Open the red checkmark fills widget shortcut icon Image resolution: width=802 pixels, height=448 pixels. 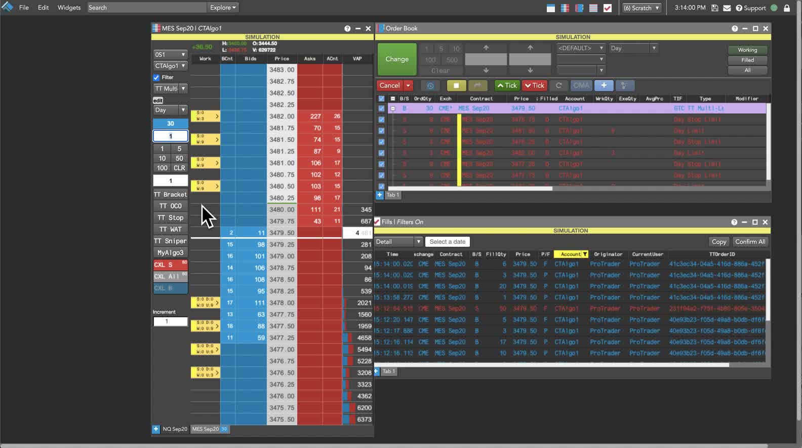[608, 8]
